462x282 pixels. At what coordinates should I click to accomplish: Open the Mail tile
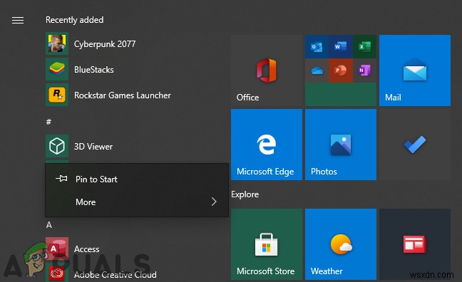click(x=414, y=70)
